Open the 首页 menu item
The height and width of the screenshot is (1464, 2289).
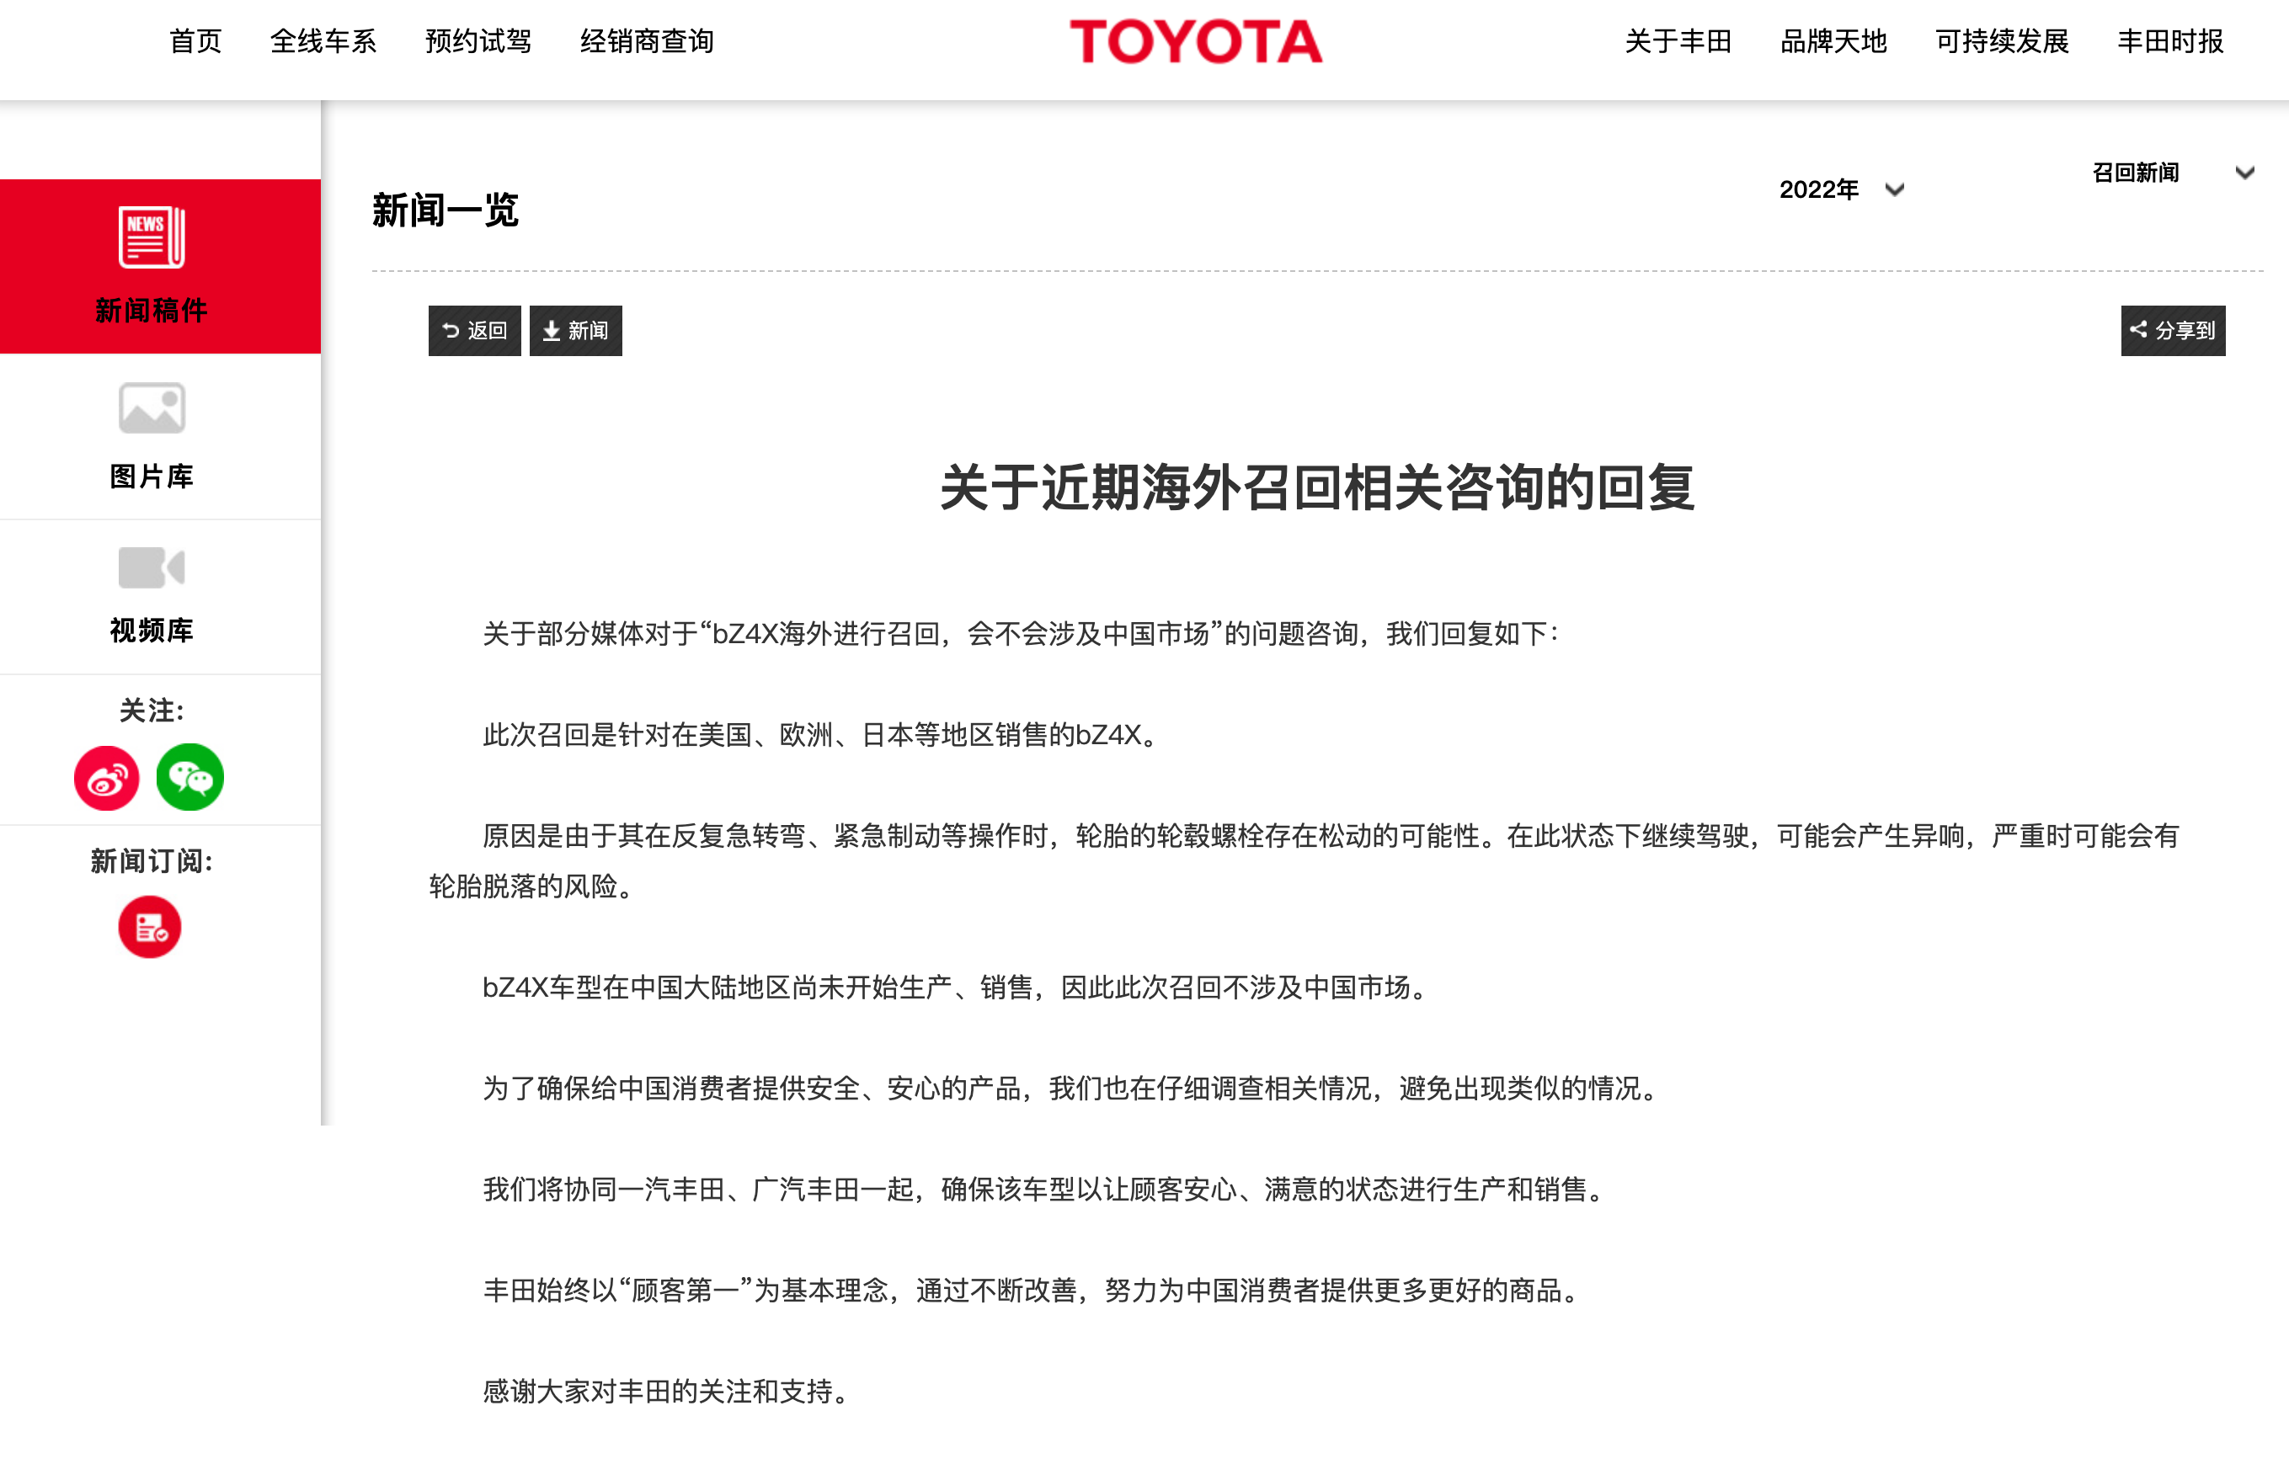pos(196,42)
